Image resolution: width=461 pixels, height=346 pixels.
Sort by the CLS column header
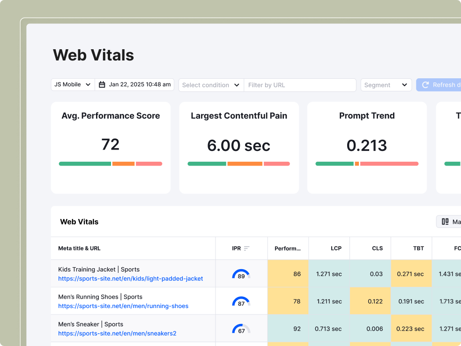coord(377,248)
